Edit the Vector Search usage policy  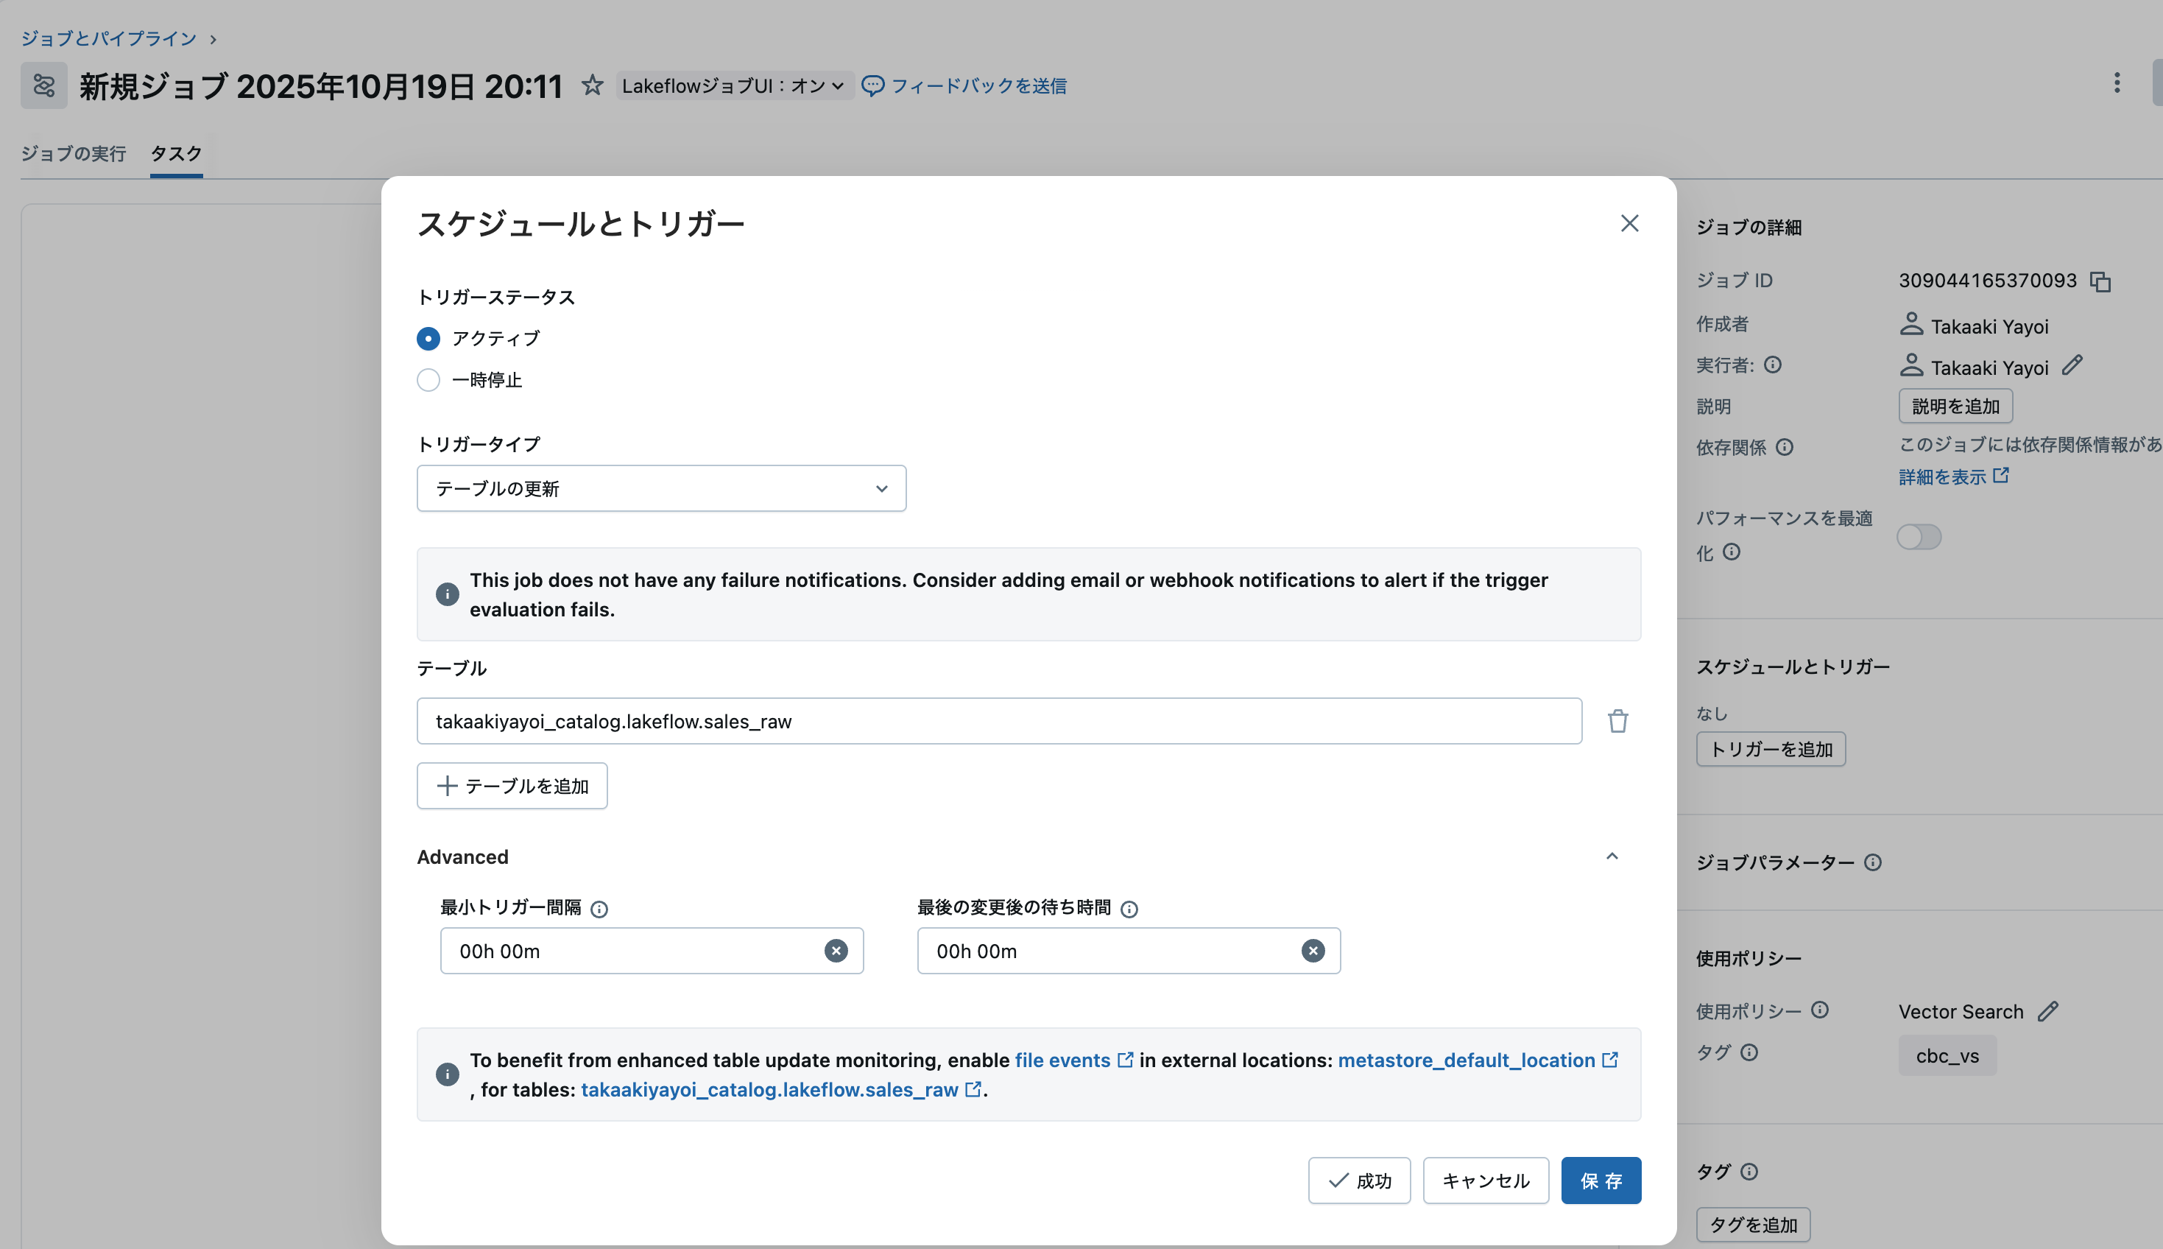click(x=2049, y=1011)
